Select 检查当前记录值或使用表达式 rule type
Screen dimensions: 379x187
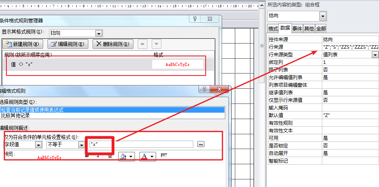click(112, 110)
